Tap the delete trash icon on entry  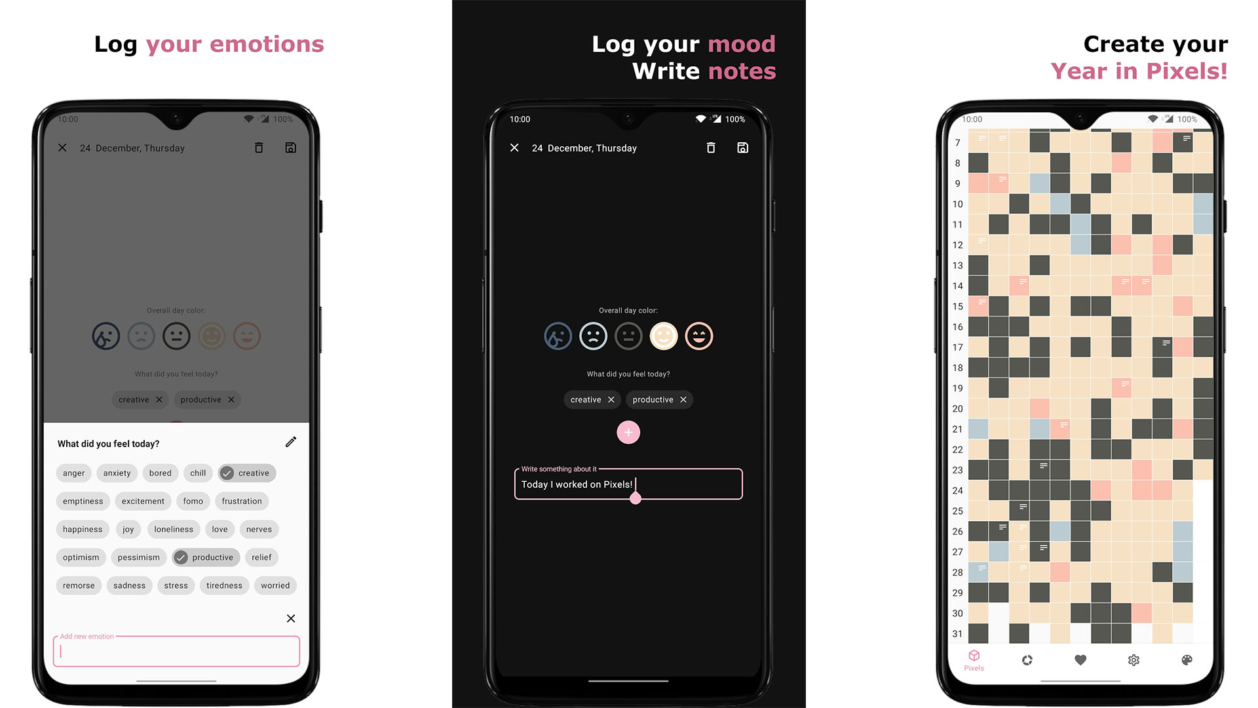(x=710, y=147)
